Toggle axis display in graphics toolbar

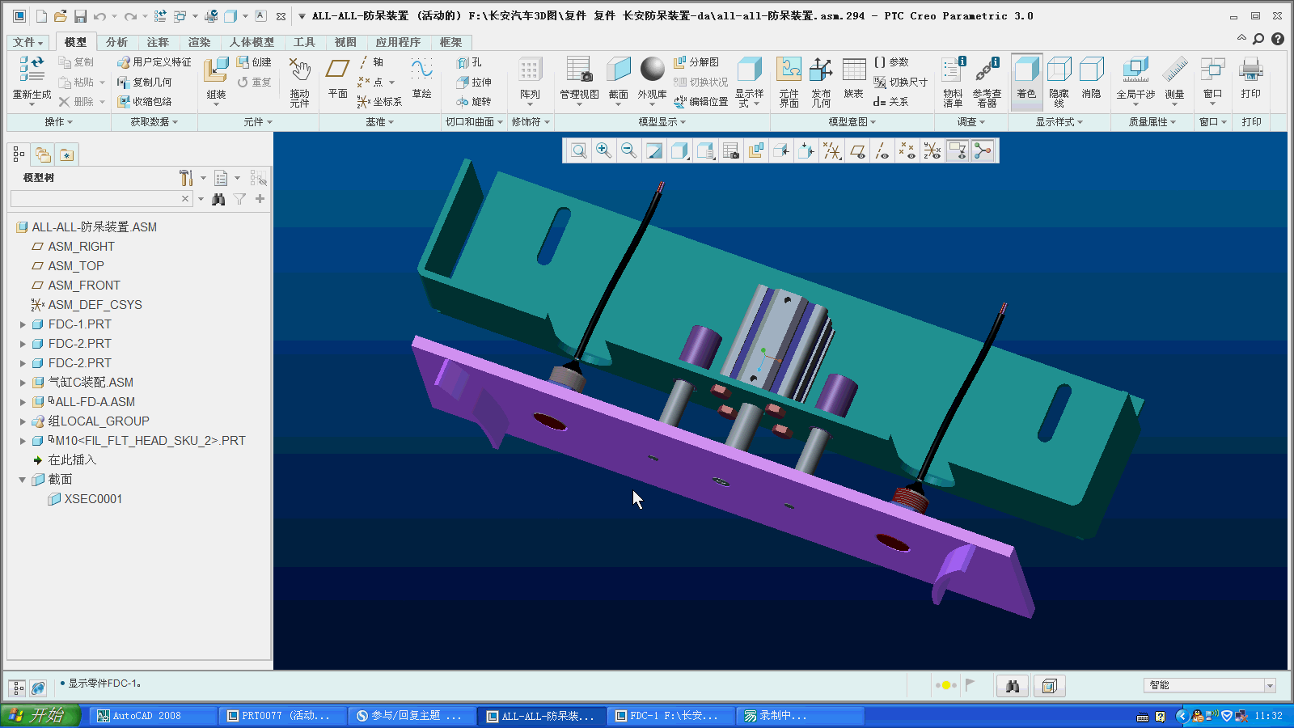(882, 150)
